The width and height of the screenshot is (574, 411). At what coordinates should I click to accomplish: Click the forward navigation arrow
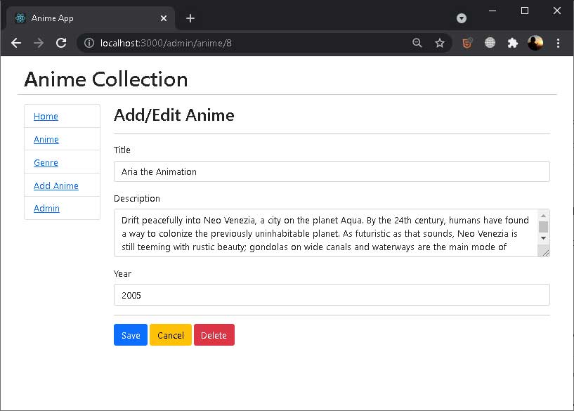pos(39,42)
